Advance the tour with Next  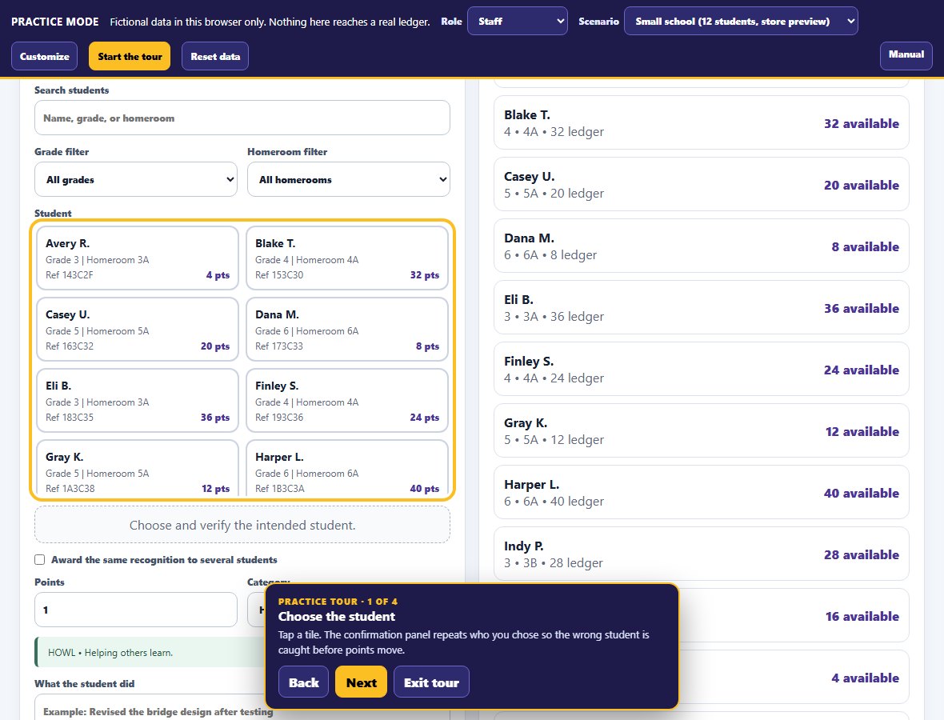pyautogui.click(x=362, y=682)
